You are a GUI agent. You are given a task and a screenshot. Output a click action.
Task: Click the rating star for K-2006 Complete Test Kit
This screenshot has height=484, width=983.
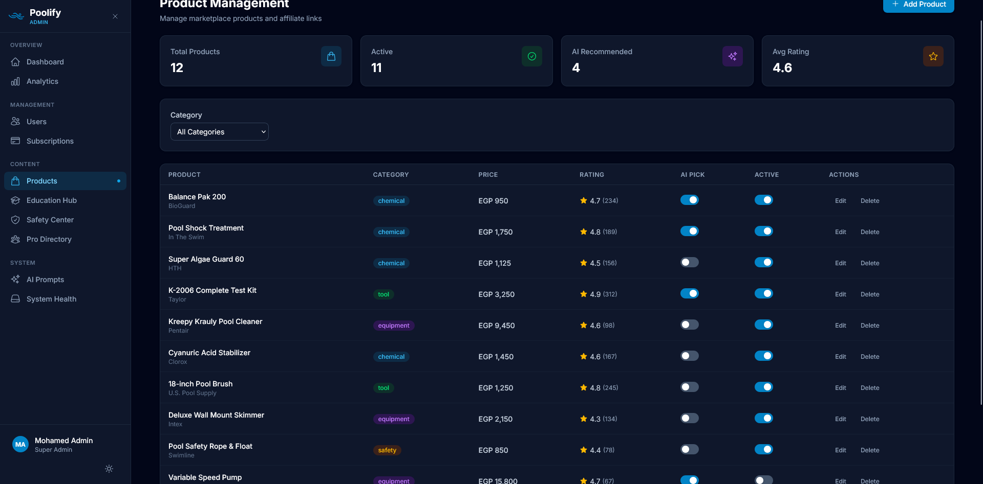point(584,294)
